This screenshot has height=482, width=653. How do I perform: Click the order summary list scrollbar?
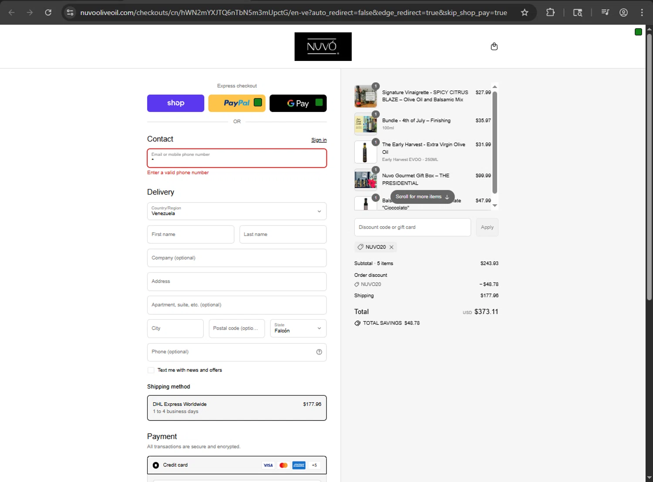pos(495,142)
